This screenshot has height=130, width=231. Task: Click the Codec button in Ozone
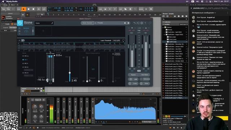(x=133, y=83)
